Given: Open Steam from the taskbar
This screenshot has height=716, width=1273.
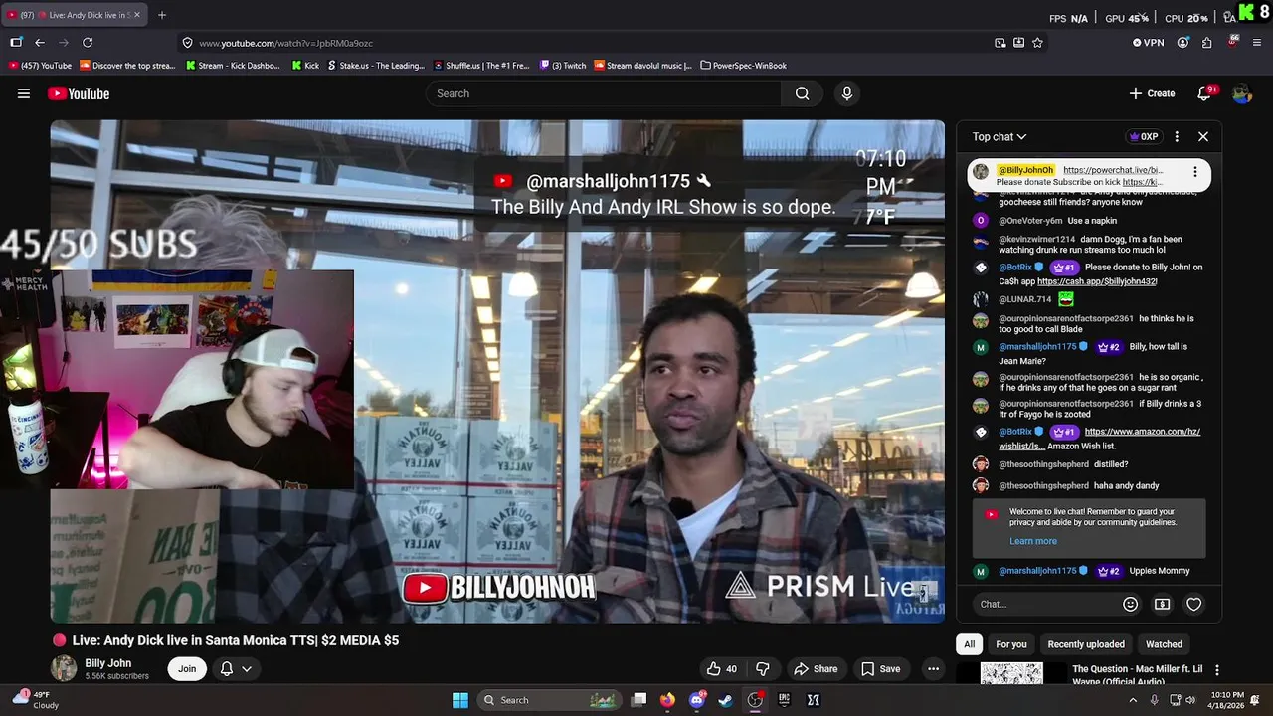Looking at the screenshot, I should coord(726,700).
